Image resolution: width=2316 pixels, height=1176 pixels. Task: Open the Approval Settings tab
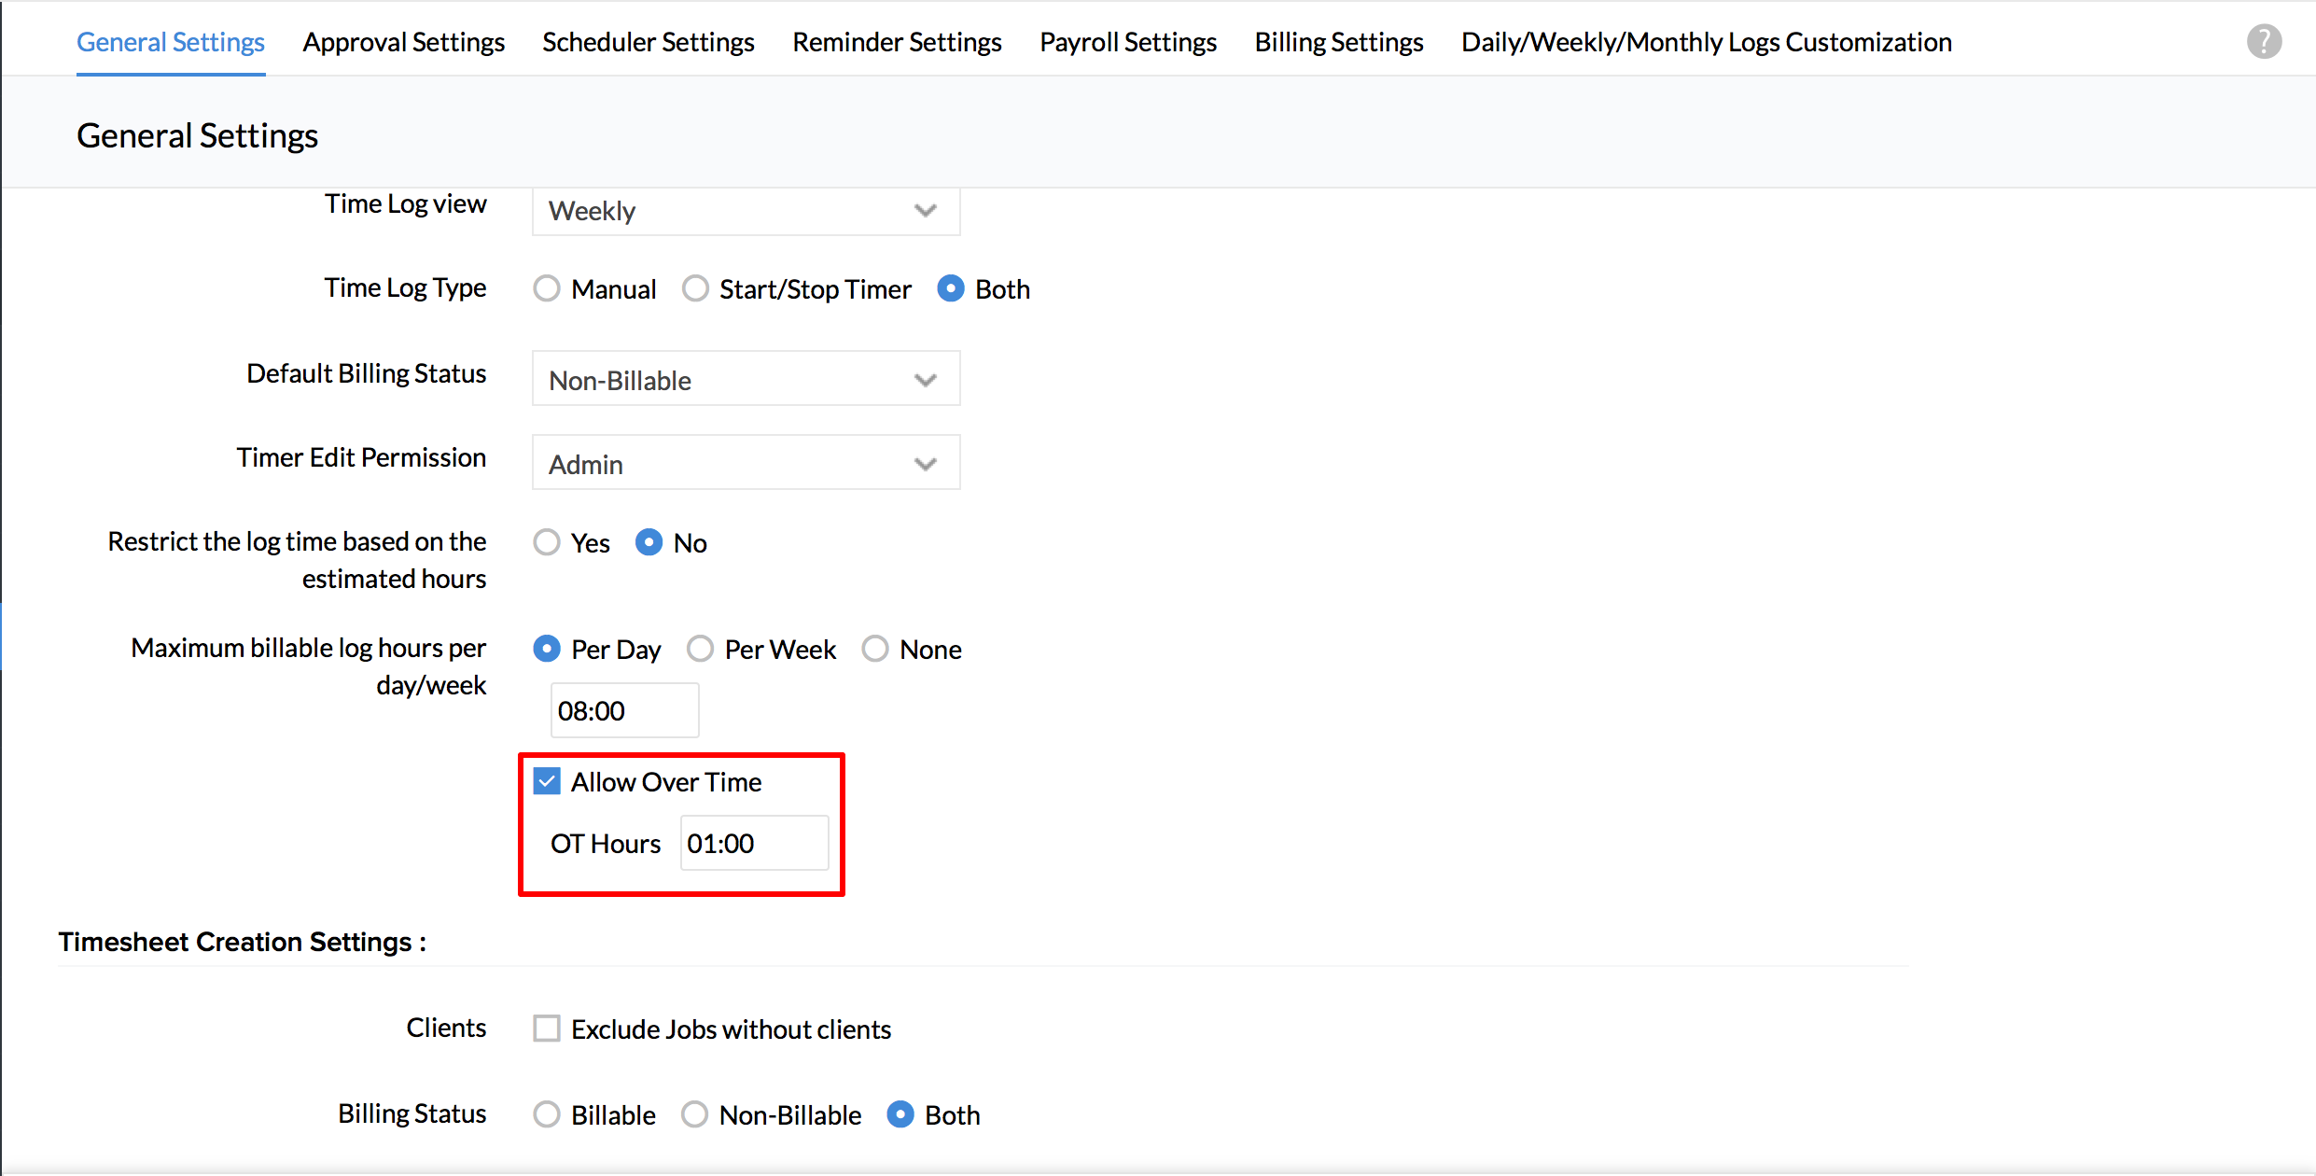point(403,42)
